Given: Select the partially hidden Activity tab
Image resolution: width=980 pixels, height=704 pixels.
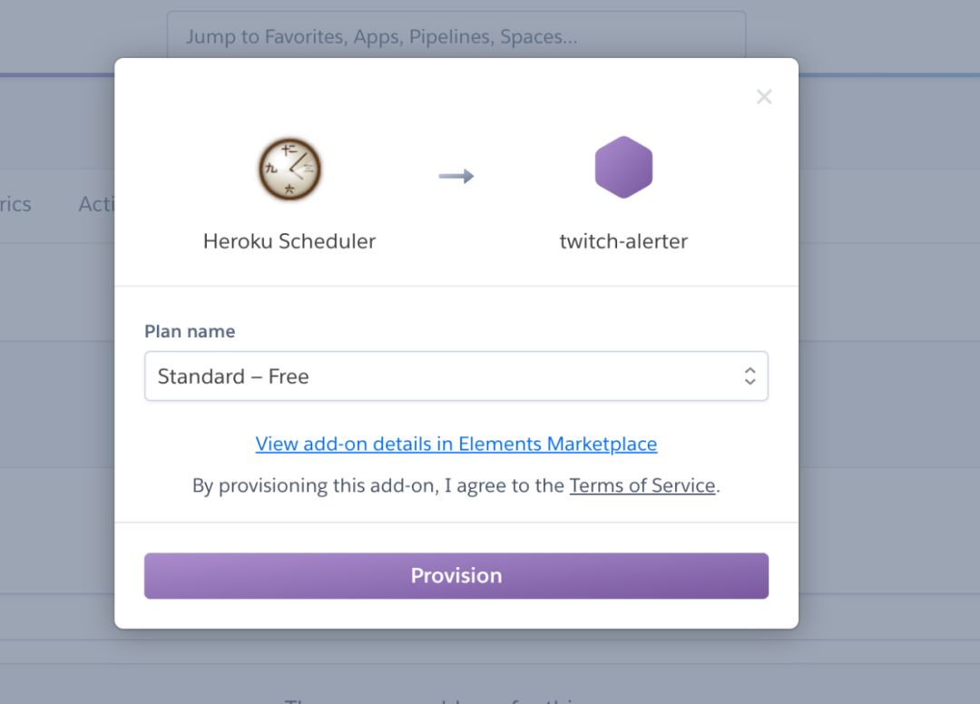Looking at the screenshot, I should coord(96,203).
